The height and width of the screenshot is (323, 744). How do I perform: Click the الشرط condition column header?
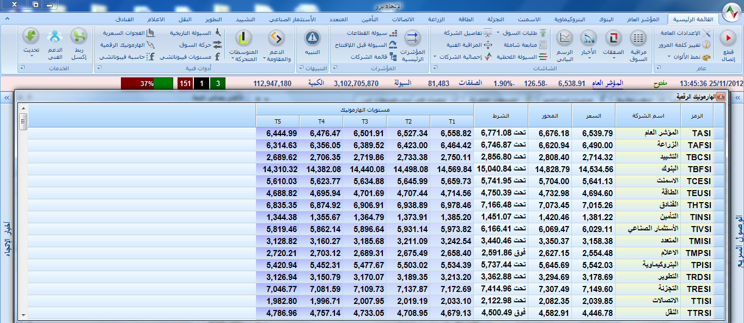pos(501,115)
